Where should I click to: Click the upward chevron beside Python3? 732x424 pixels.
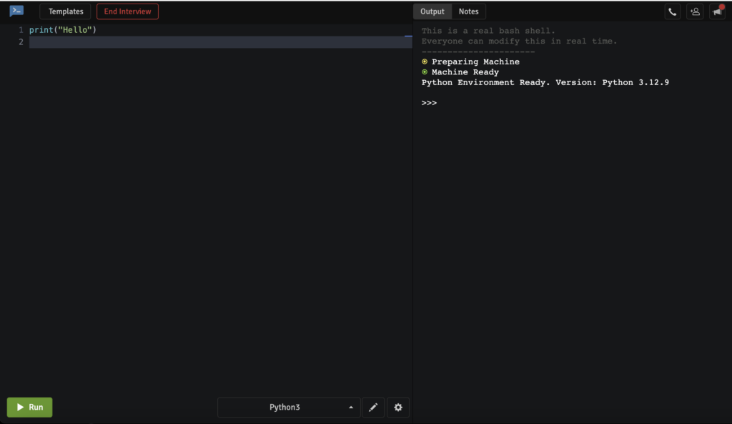(350, 407)
